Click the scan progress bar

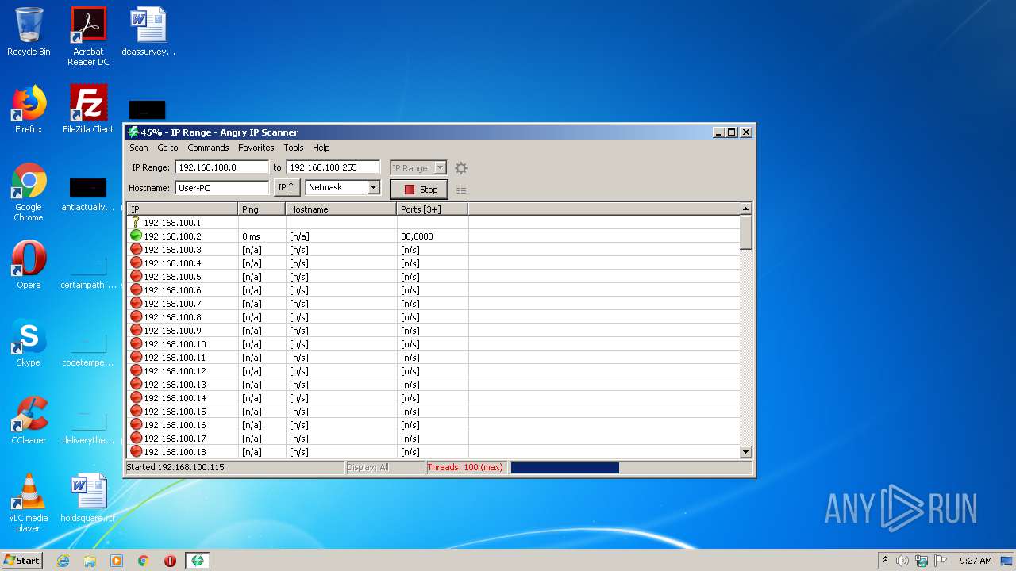click(631, 468)
